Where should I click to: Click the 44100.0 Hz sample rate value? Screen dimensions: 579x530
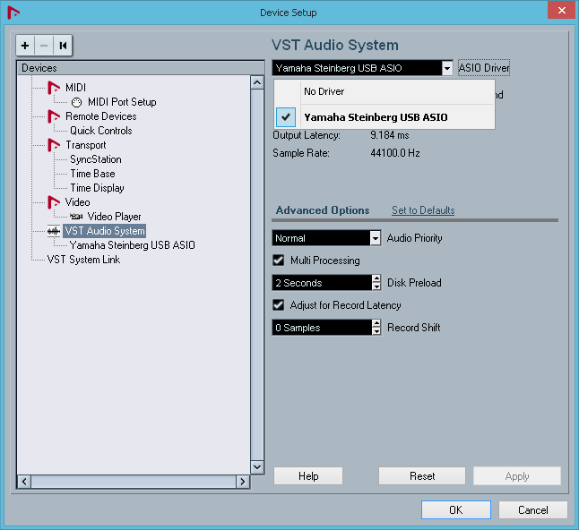click(x=395, y=153)
